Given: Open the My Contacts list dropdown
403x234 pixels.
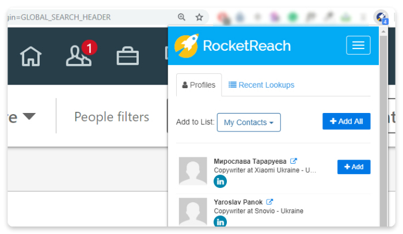Looking at the screenshot, I should [x=249, y=122].
